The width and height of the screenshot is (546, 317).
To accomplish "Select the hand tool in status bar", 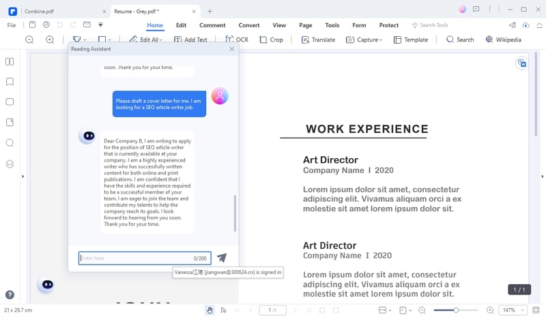I will tap(210, 310).
